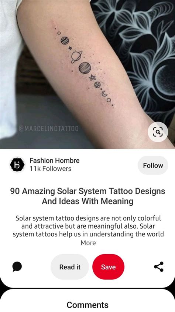Save this pin
Viewport: 175px width, 312px height.
click(108, 267)
